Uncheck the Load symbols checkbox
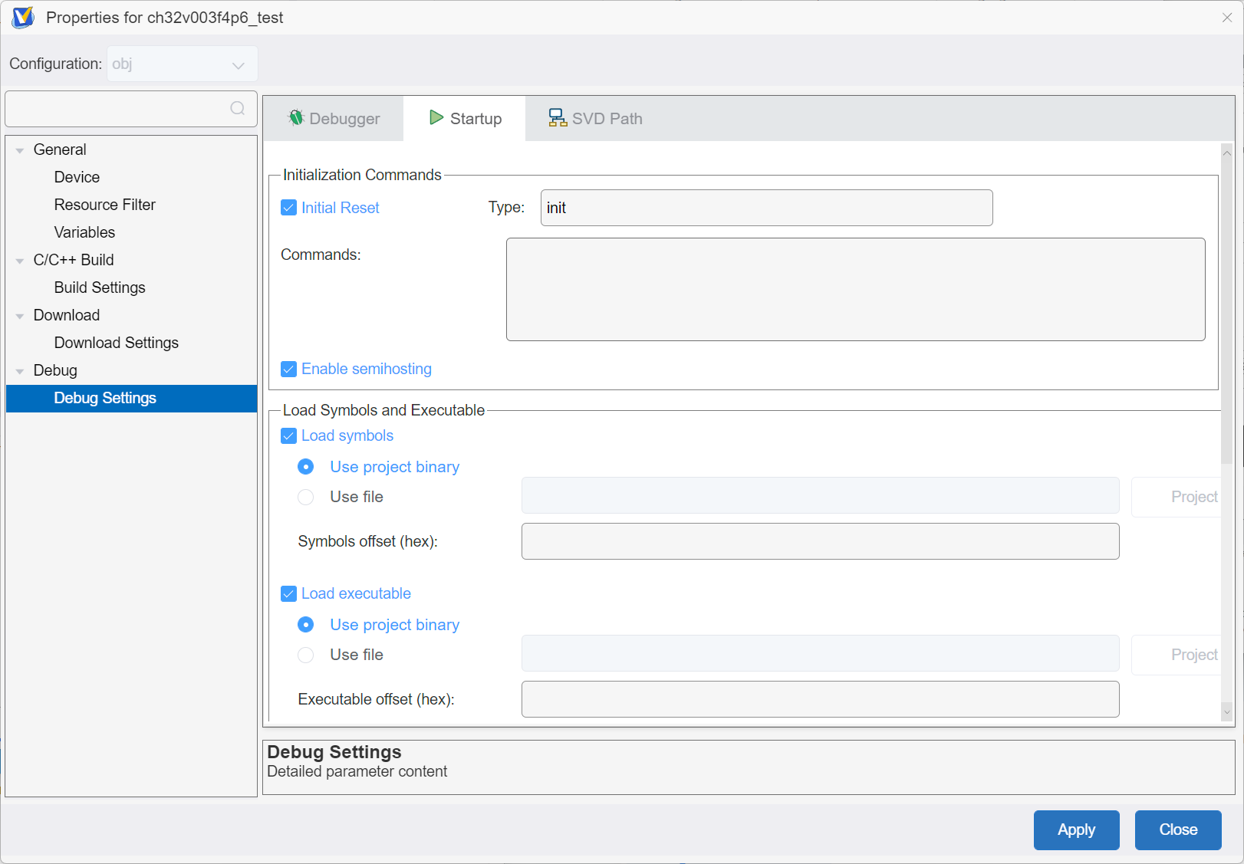This screenshot has width=1244, height=864. pyautogui.click(x=289, y=436)
